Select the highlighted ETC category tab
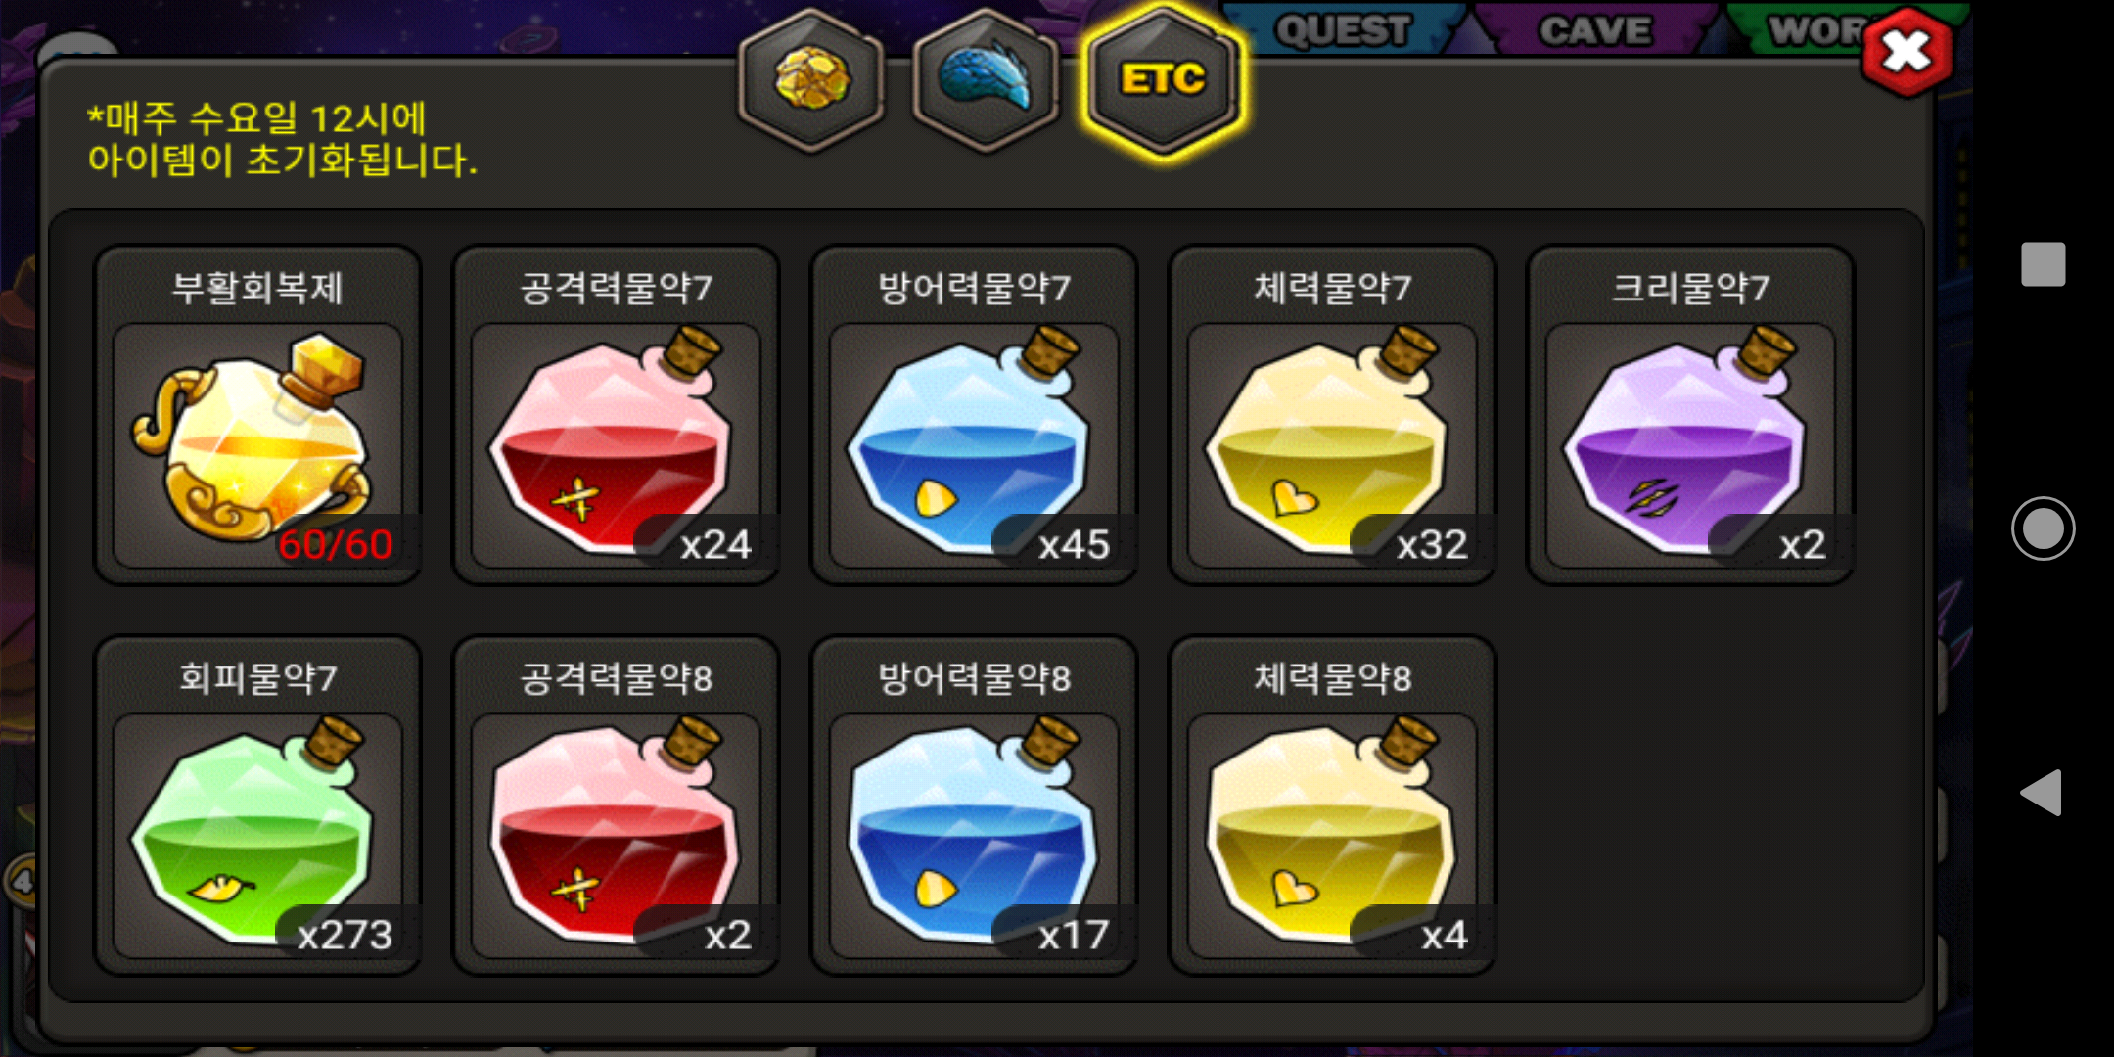Screen dimensions: 2114x1057 coord(1163,80)
